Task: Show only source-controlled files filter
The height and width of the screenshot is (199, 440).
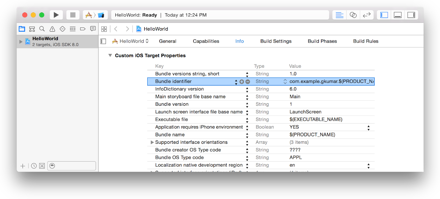Action: point(42,166)
